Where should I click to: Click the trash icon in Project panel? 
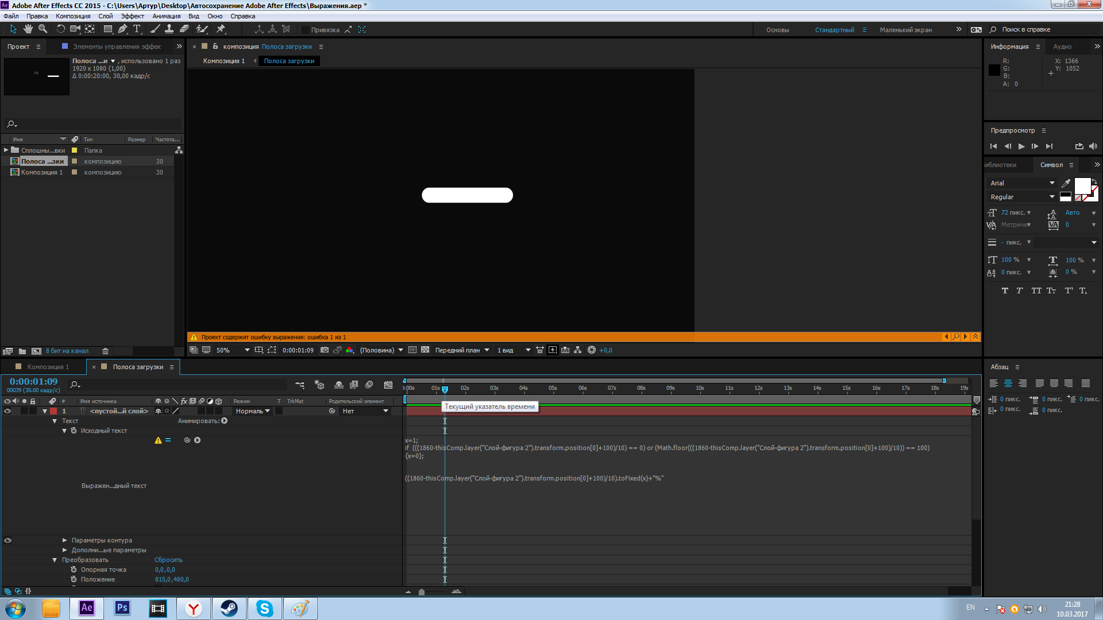tap(105, 351)
